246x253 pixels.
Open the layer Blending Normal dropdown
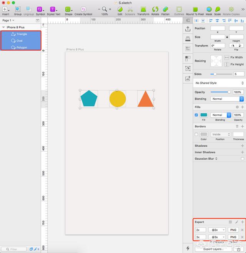(227, 99)
